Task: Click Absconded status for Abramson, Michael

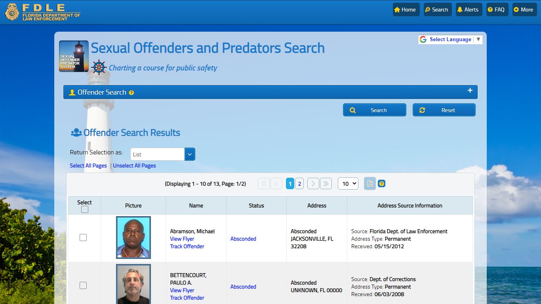Action: pos(243,239)
